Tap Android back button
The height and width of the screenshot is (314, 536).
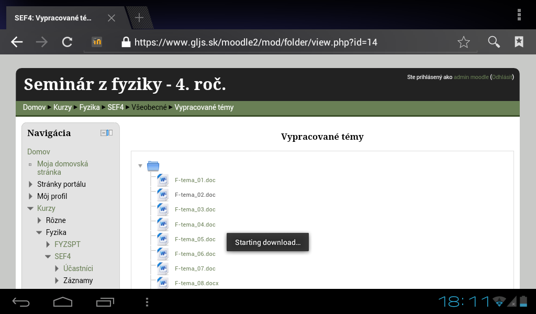(21, 301)
